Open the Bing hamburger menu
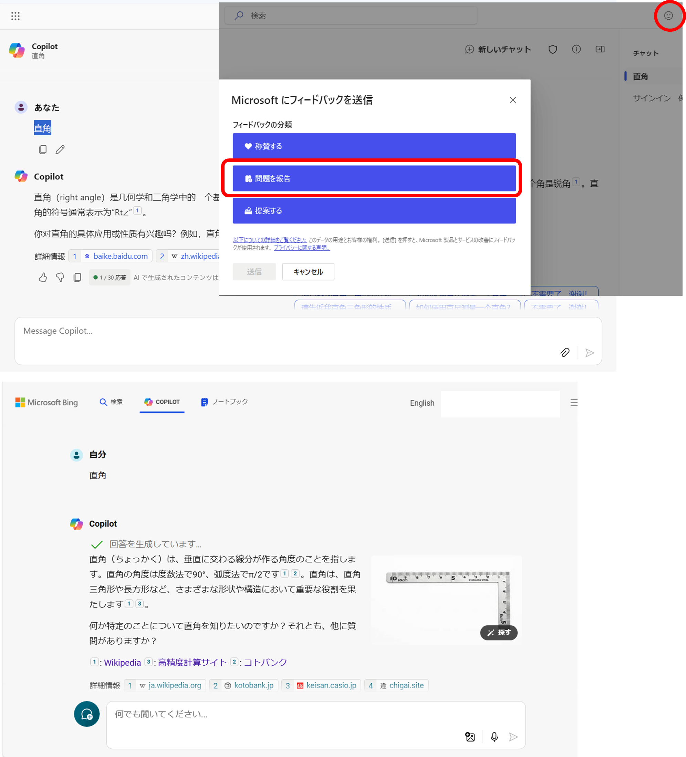 click(x=573, y=403)
